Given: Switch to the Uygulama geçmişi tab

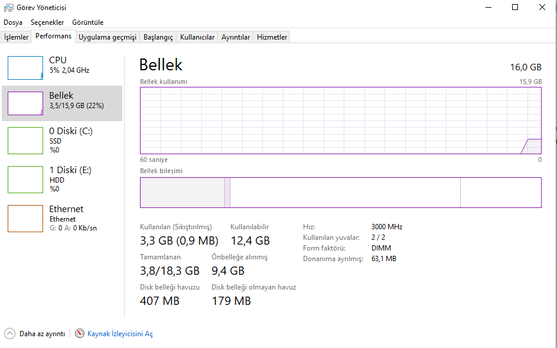Looking at the screenshot, I should [108, 37].
